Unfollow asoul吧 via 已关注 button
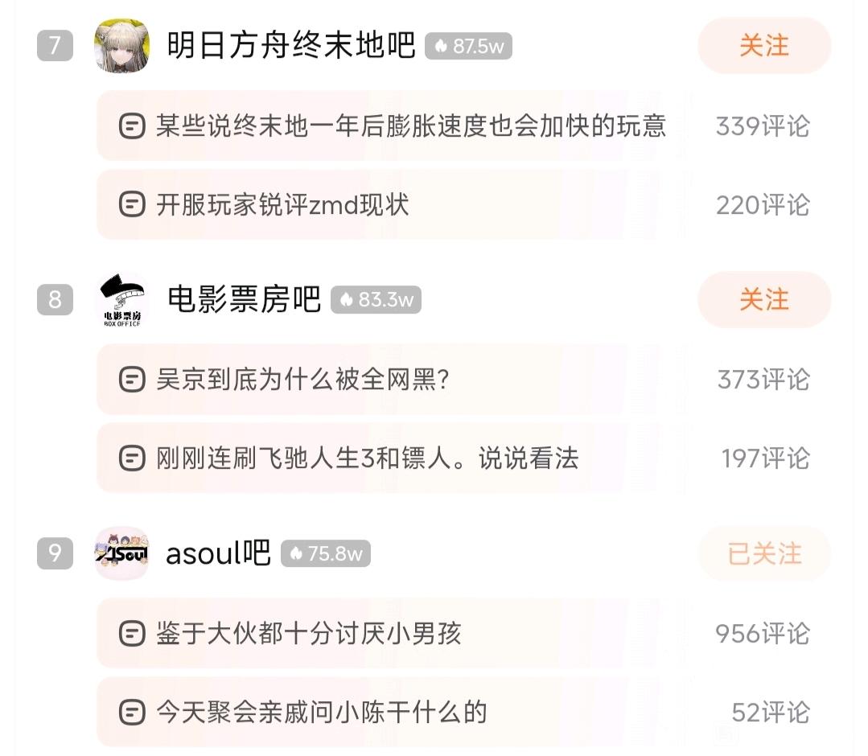Image resolution: width=868 pixels, height=756 pixels. [x=763, y=553]
